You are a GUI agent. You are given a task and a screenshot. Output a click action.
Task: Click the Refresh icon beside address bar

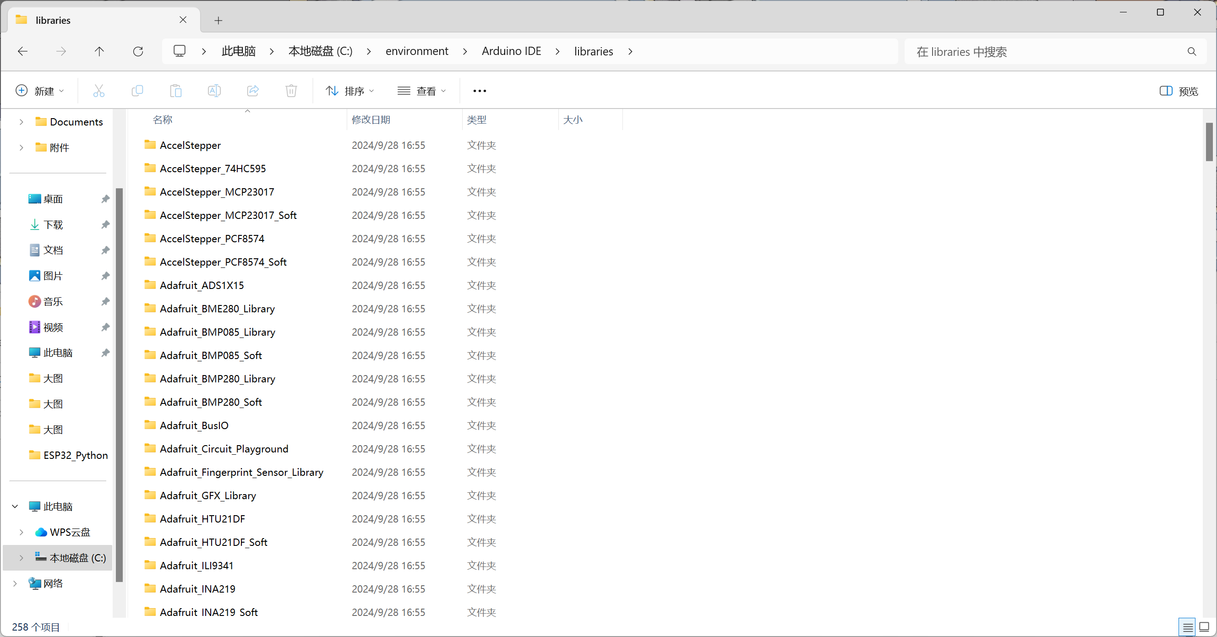(138, 51)
